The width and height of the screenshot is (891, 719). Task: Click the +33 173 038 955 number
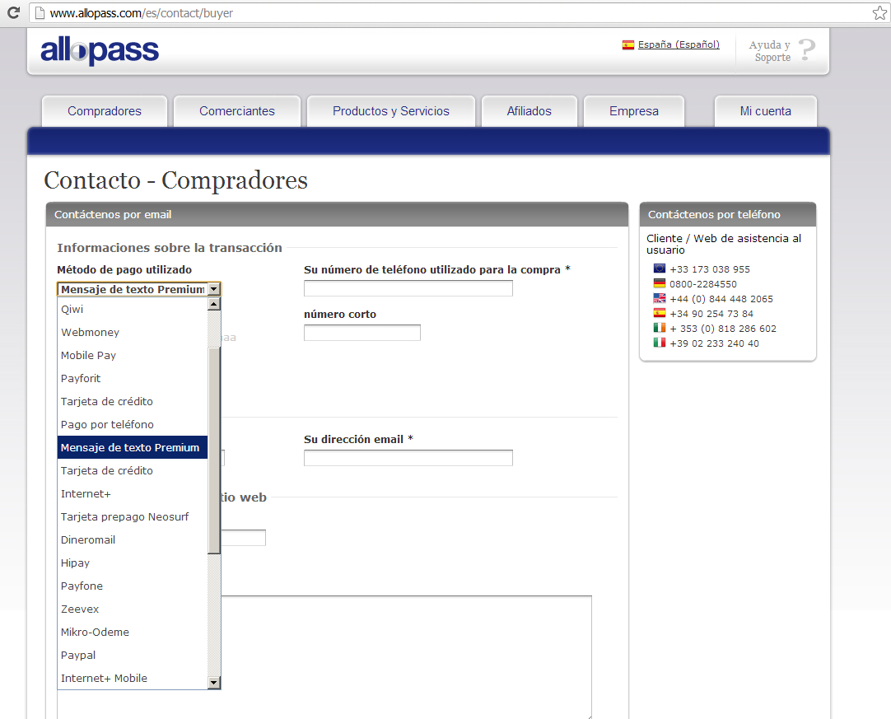710,269
